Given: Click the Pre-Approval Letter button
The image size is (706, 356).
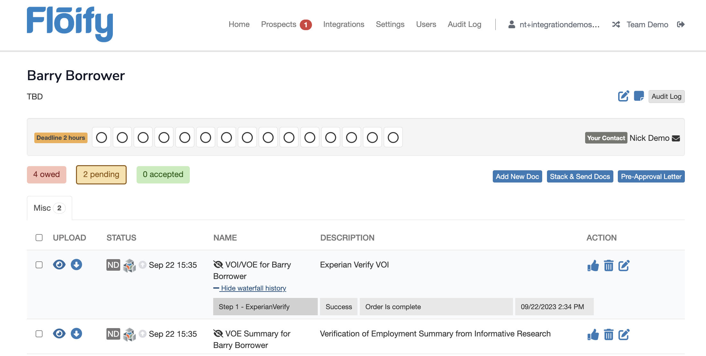Looking at the screenshot, I should [651, 176].
